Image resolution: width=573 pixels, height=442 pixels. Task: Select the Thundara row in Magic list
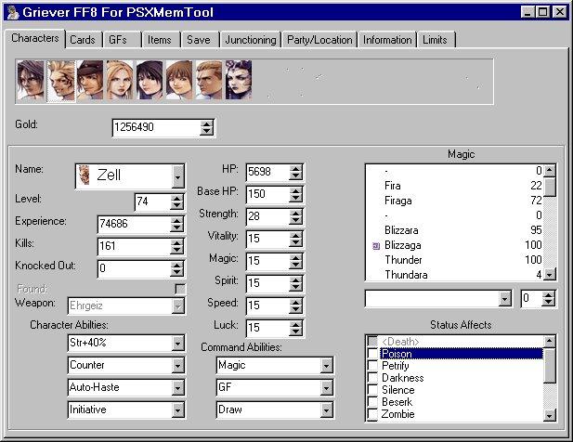coord(454,275)
